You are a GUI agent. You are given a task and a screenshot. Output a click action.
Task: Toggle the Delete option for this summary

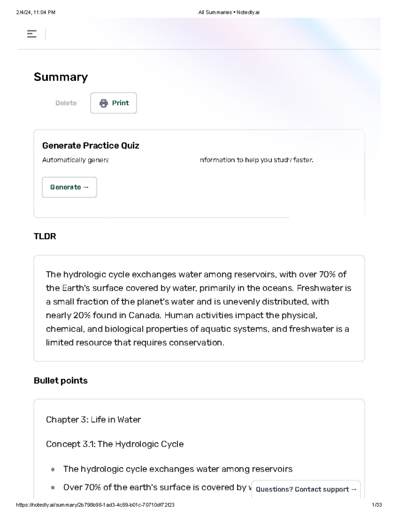tap(66, 103)
